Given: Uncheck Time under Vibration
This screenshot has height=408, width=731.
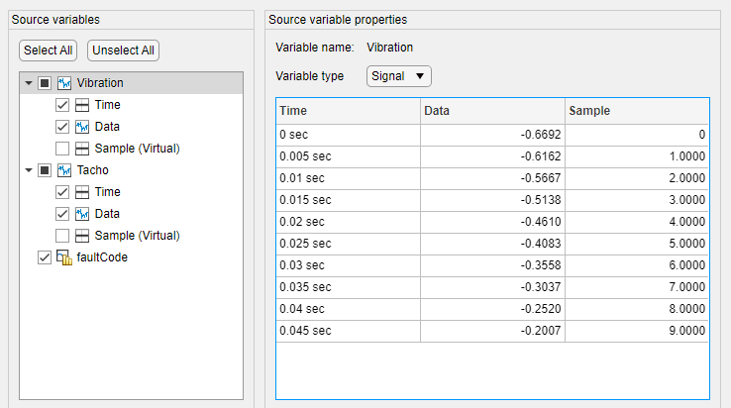Looking at the screenshot, I should (x=62, y=105).
